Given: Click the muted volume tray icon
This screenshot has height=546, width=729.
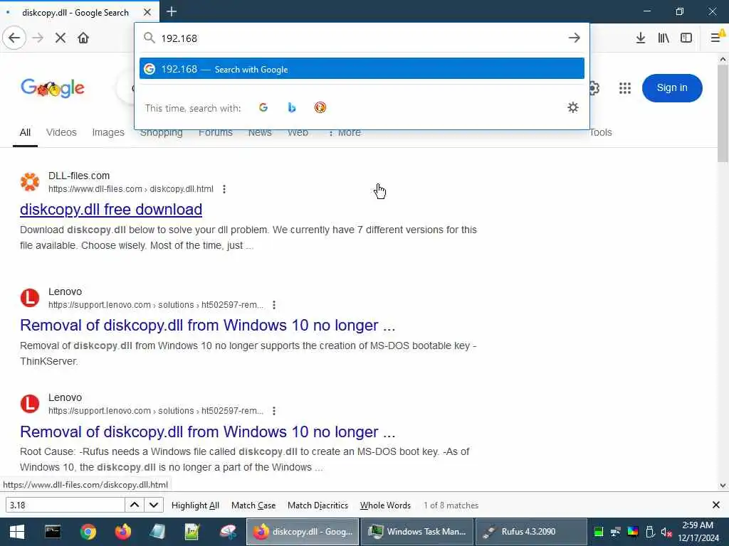Looking at the screenshot, I should 666,532.
